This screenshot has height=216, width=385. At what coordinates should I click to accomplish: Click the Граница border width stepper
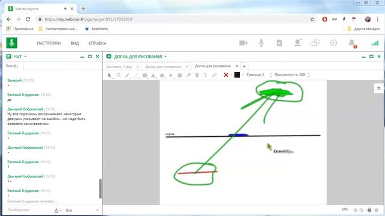[271, 75]
